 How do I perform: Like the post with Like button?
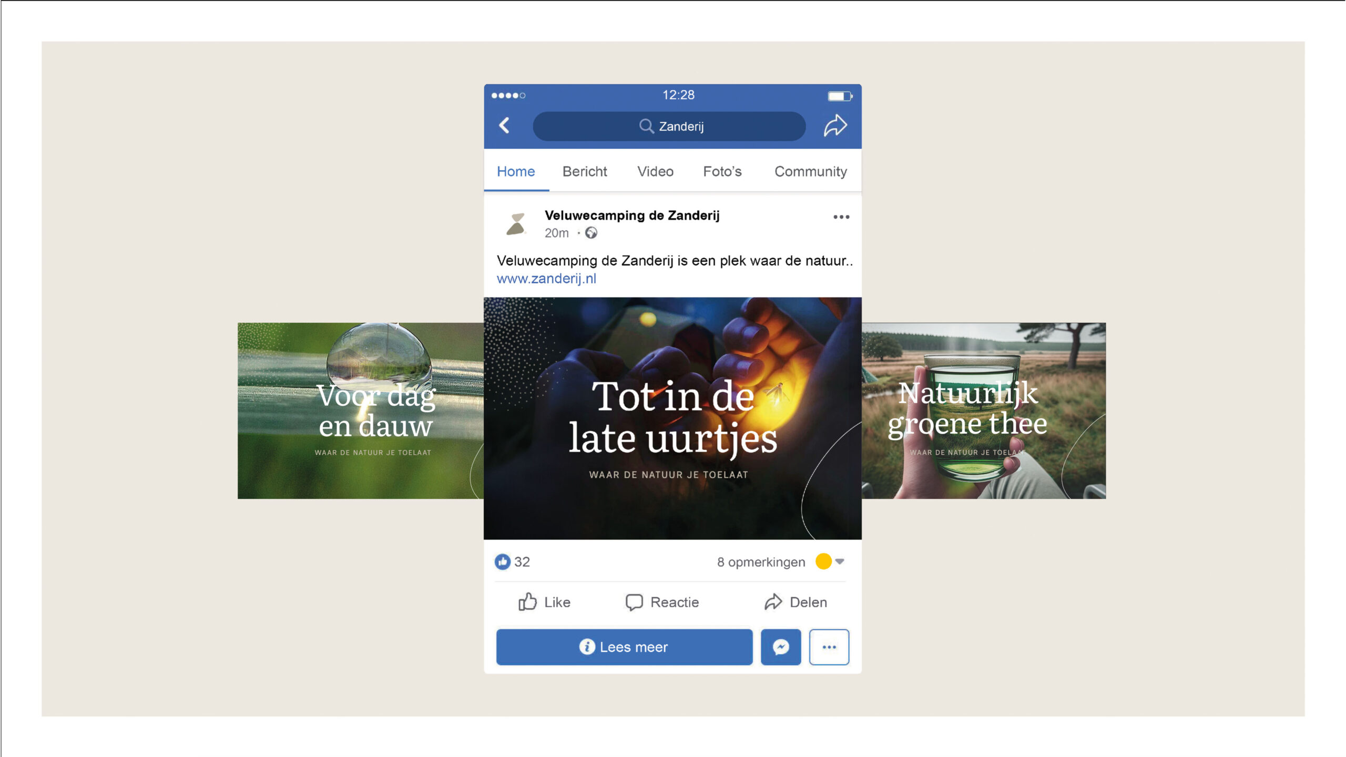(544, 602)
